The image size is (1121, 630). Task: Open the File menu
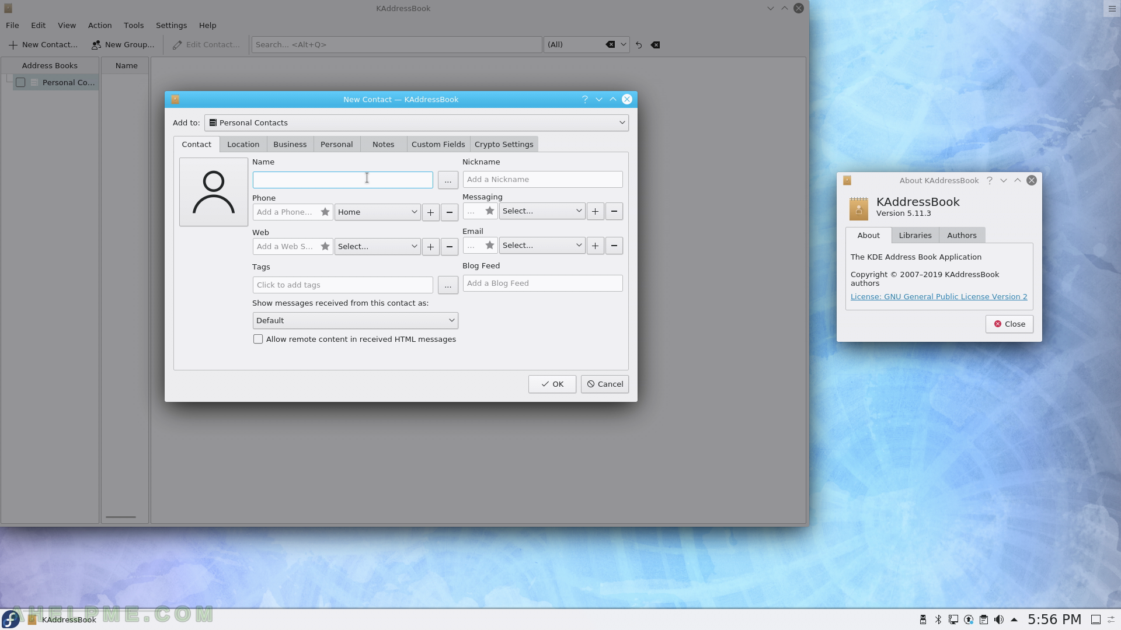pyautogui.click(x=12, y=25)
